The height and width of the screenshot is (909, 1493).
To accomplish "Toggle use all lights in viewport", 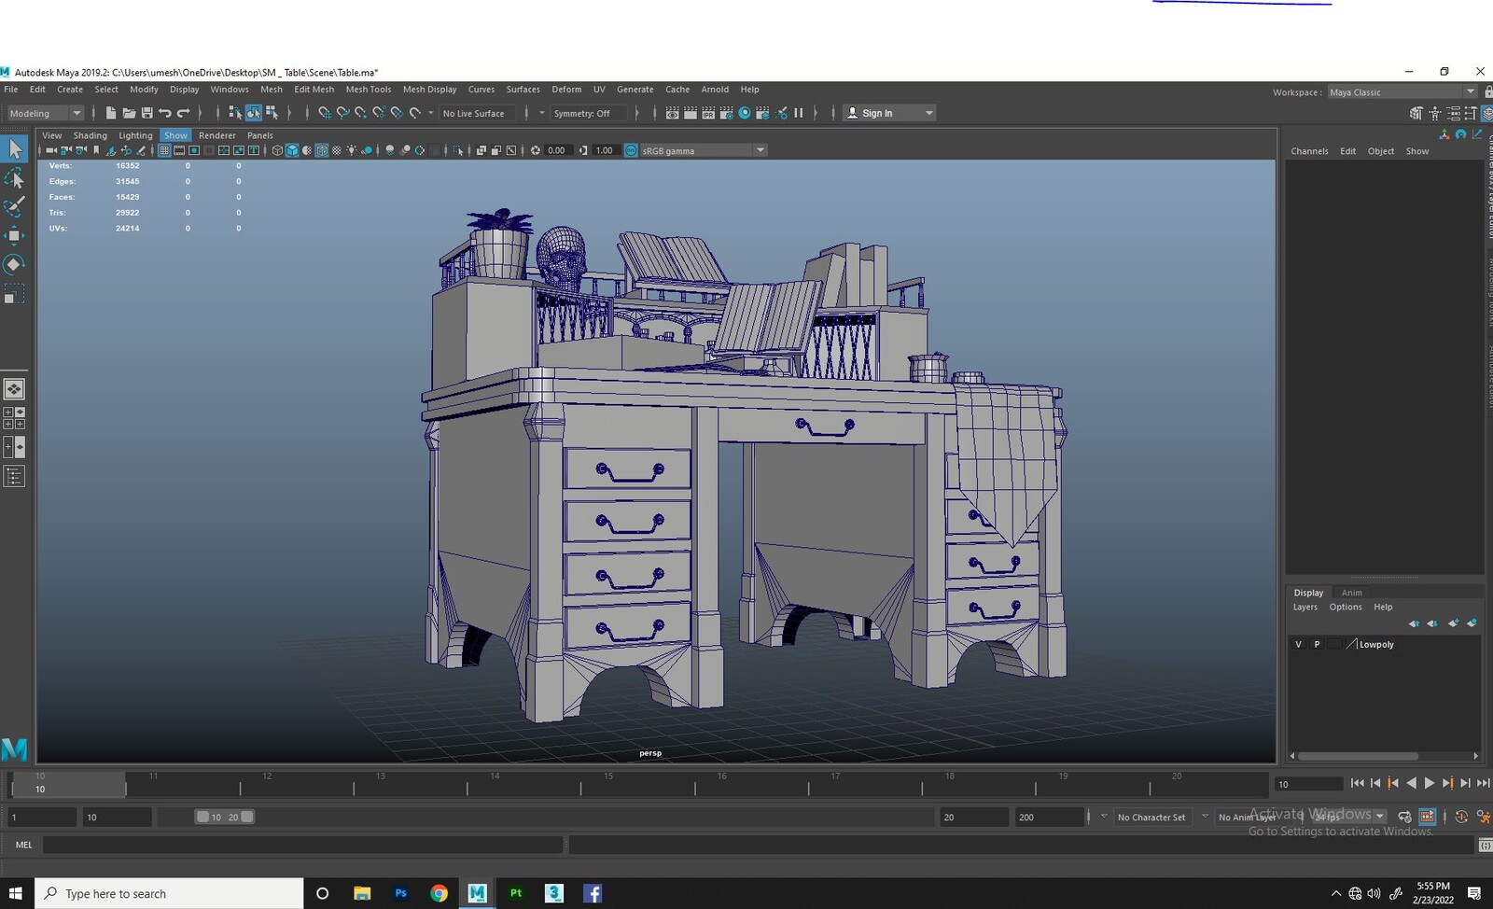I will [x=352, y=150].
